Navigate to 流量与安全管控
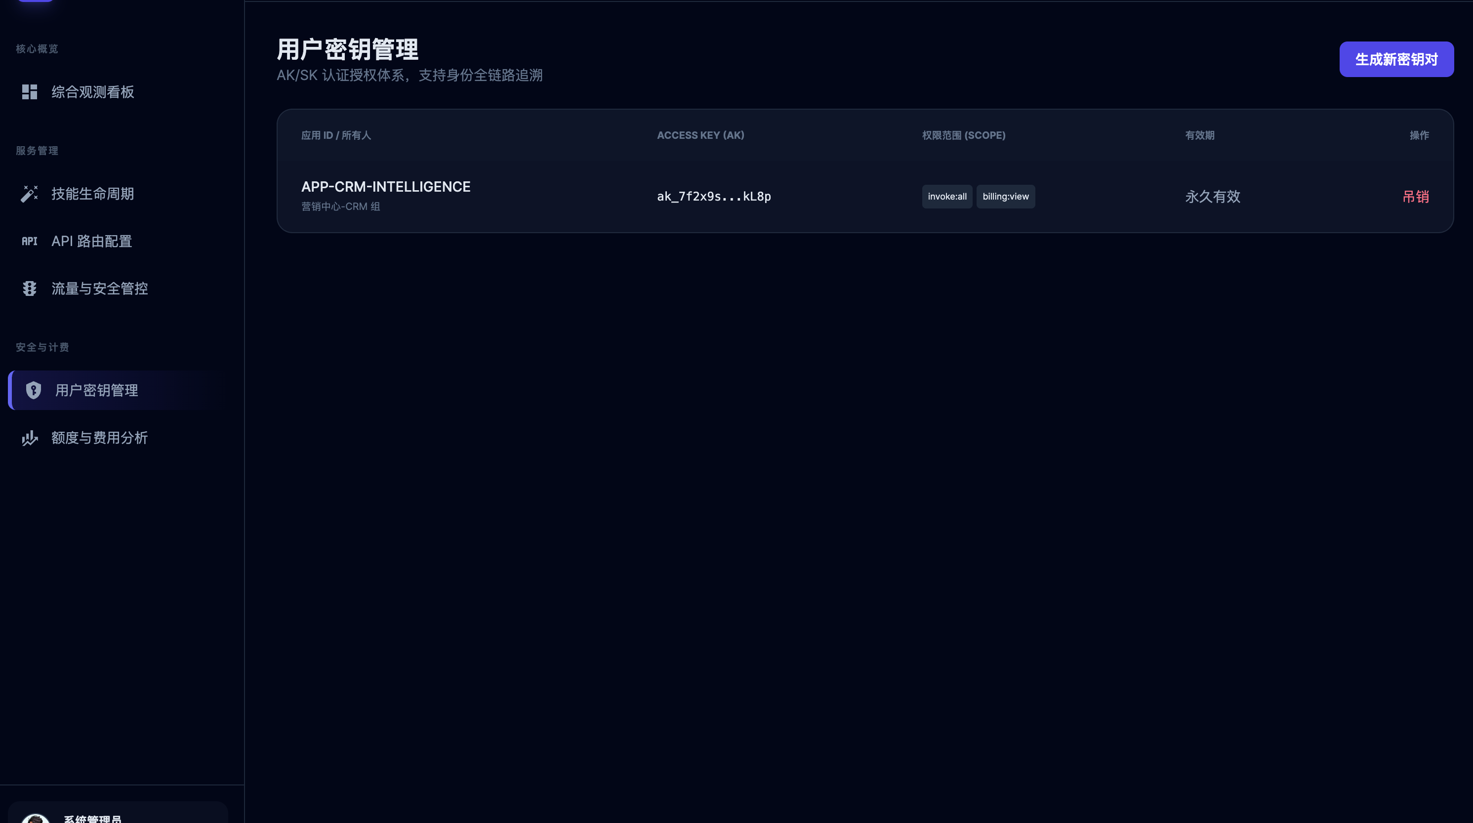The width and height of the screenshot is (1473, 823). (x=99, y=289)
